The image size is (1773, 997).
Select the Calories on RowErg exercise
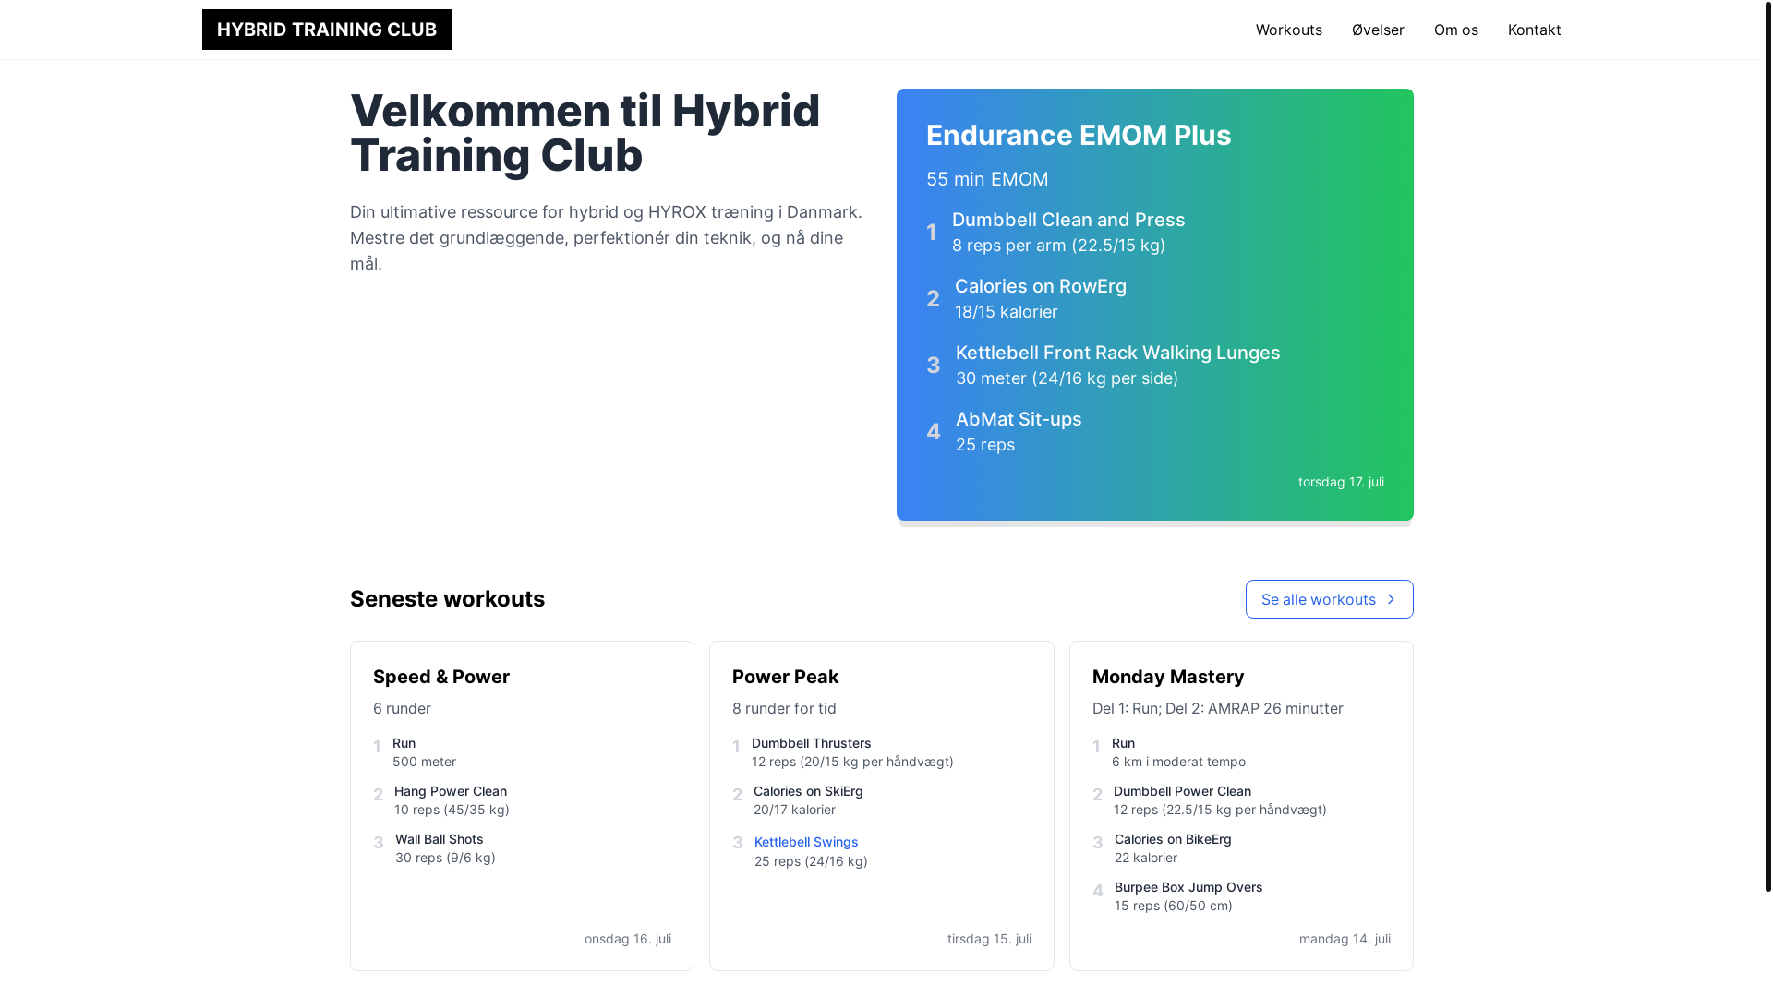pos(1041,286)
